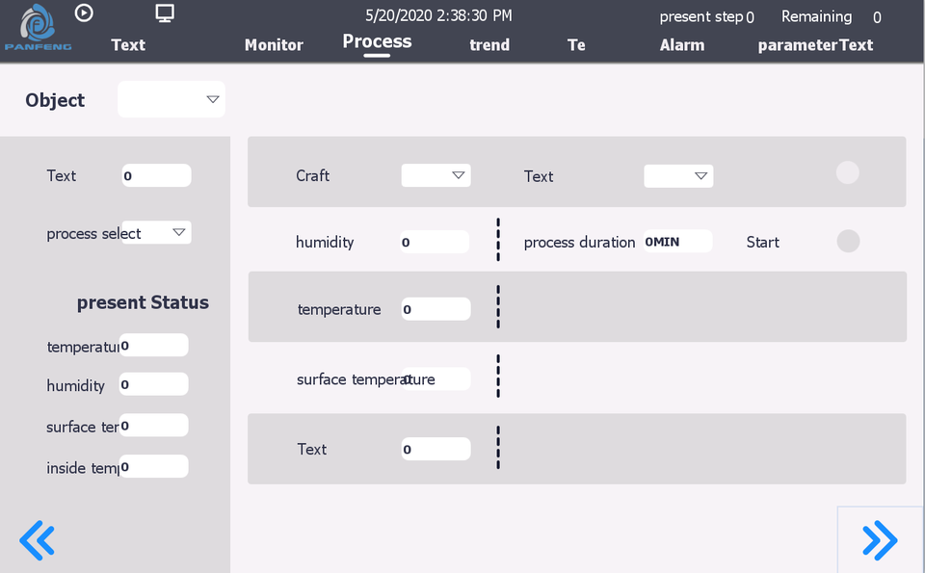The image size is (925, 573).
Task: Open the parameterText tab
Action: point(815,44)
